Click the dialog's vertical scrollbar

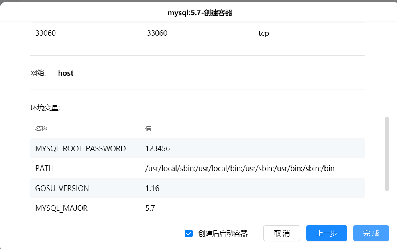click(x=387, y=154)
